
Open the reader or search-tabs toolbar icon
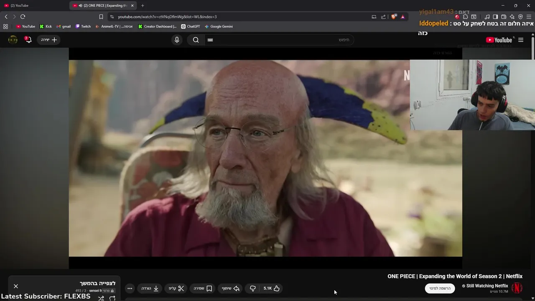(x=474, y=17)
